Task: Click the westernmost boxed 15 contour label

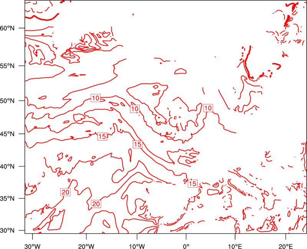Action: [x=102, y=136]
